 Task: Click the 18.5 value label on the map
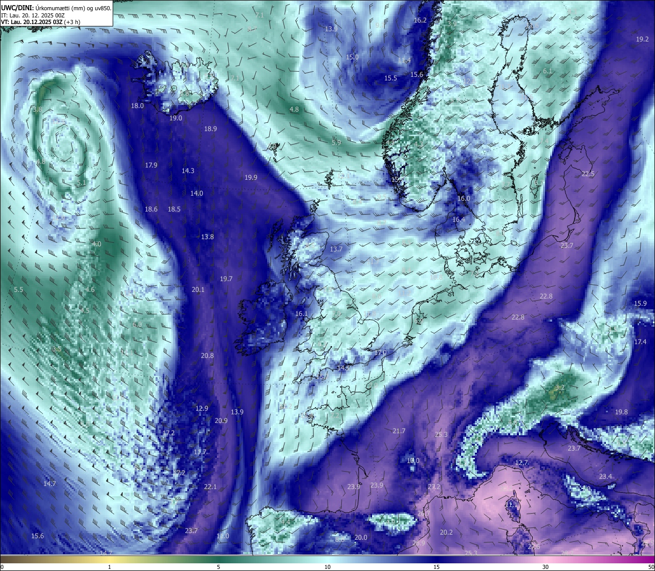tap(174, 209)
